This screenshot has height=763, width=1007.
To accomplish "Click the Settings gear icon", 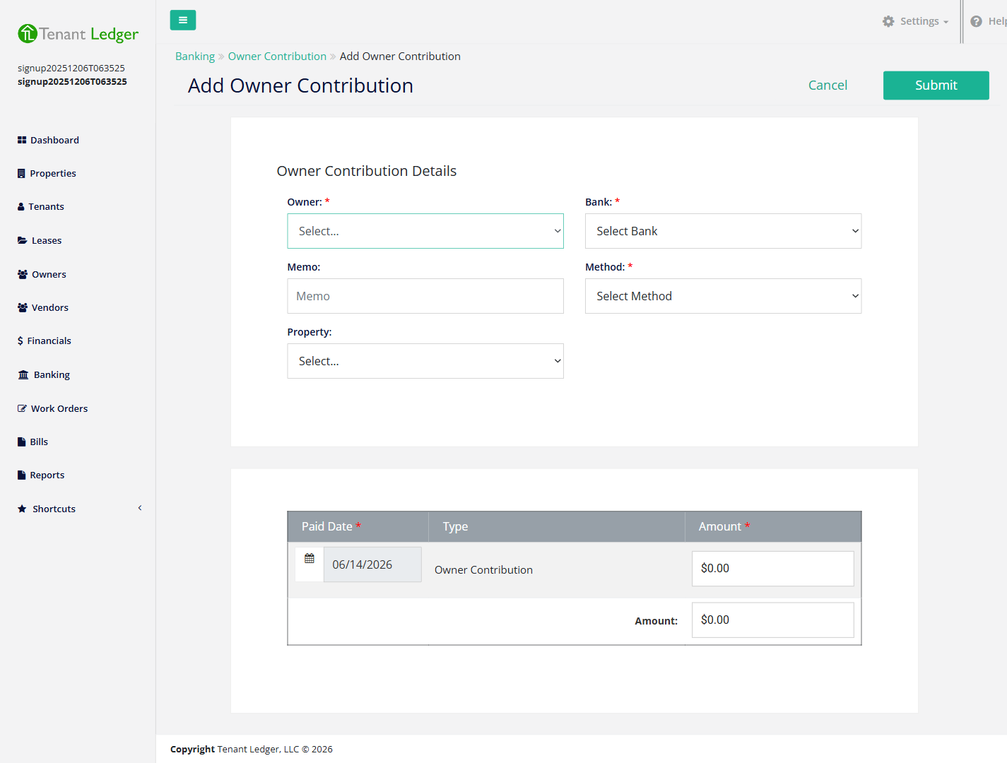I will pyautogui.click(x=888, y=21).
